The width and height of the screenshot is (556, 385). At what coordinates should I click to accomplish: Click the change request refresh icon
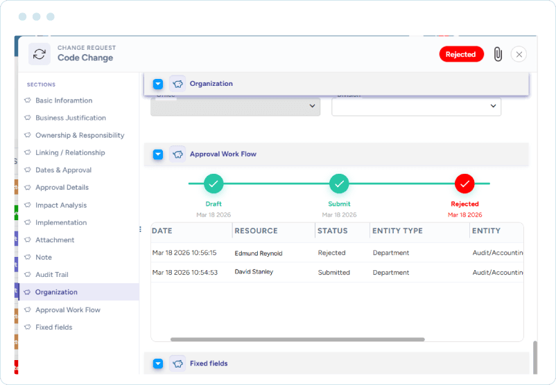(40, 54)
